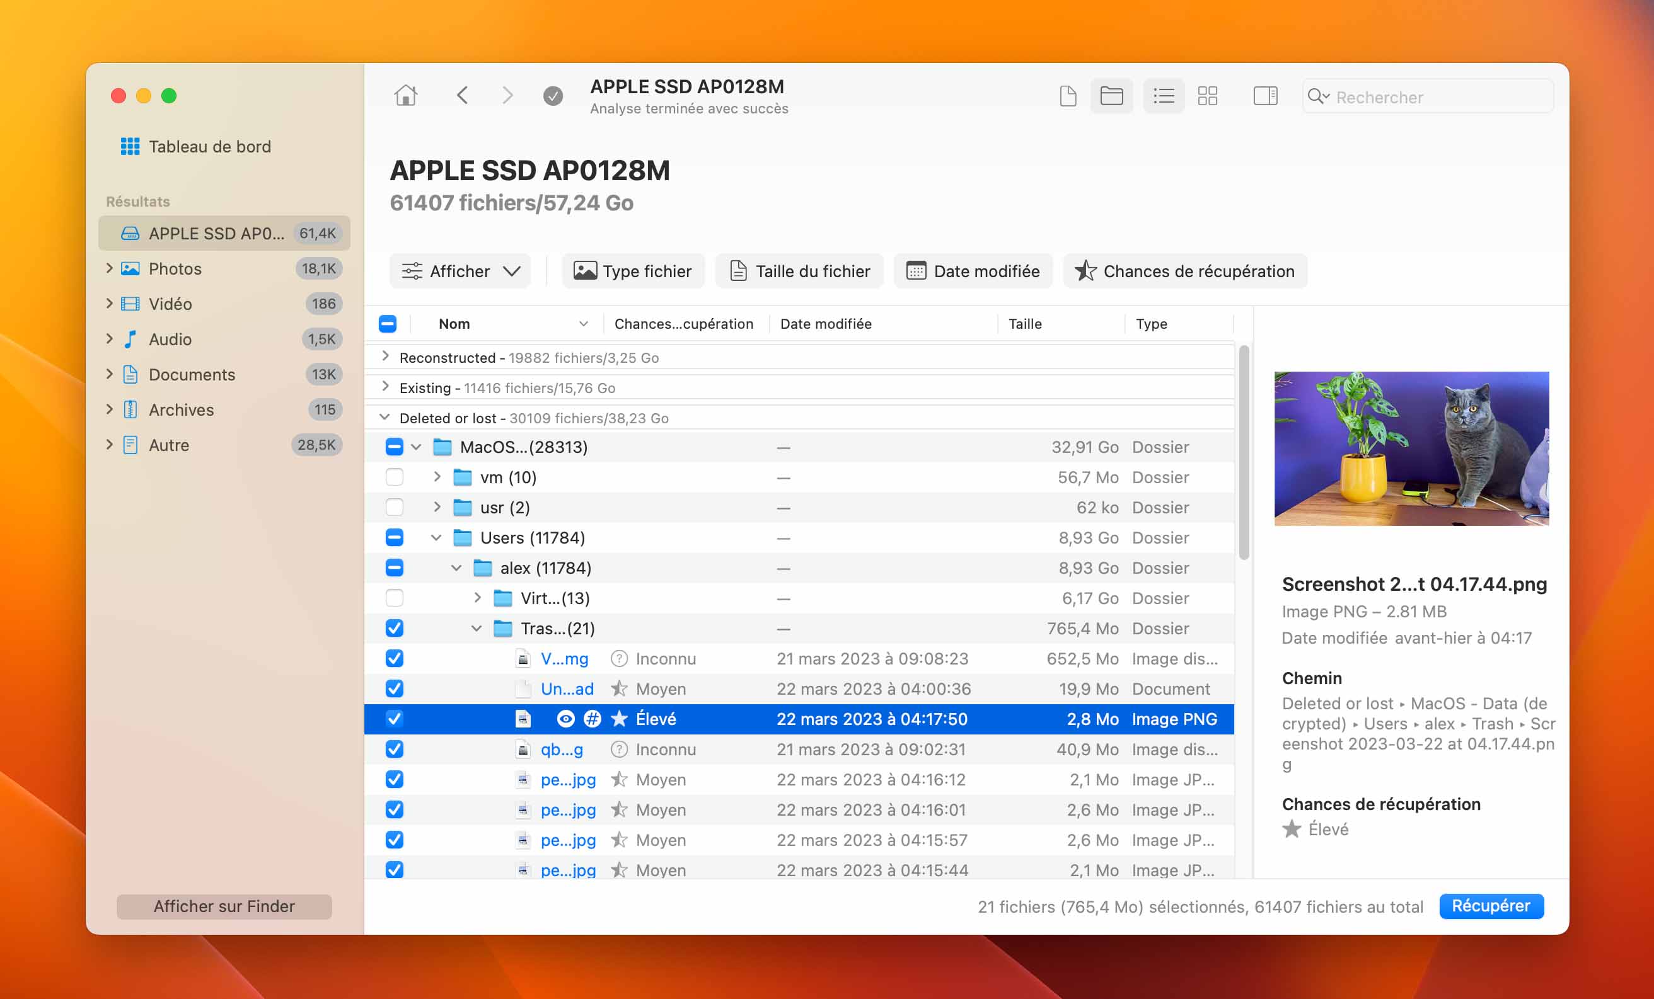The image size is (1654, 999).
Task: Collapse the alex (11784) folder
Action: (x=456, y=568)
